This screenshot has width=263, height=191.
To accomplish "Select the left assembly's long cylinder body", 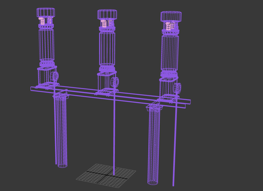I will coord(46,44).
